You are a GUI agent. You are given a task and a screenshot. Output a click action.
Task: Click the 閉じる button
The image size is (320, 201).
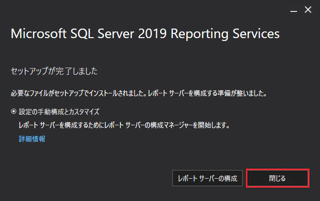tap(277, 178)
